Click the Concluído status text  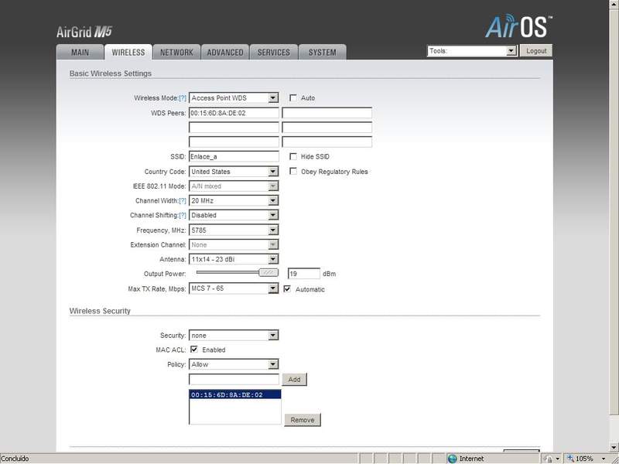15,459
